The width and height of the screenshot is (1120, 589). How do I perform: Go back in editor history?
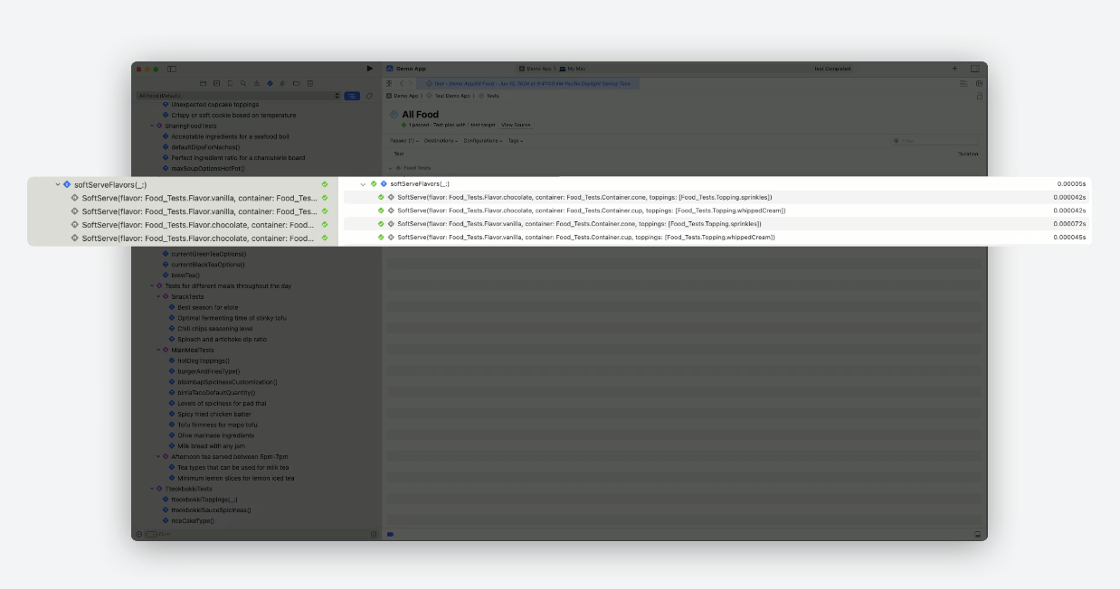pyautogui.click(x=402, y=83)
